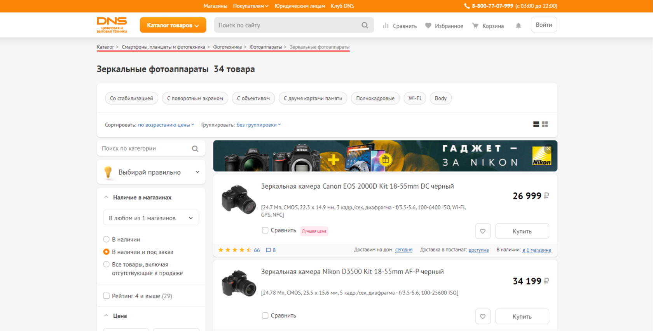The image size is (653, 331).
Task: Add Canon EOS 2000D to favorites heart
Action: click(483, 231)
